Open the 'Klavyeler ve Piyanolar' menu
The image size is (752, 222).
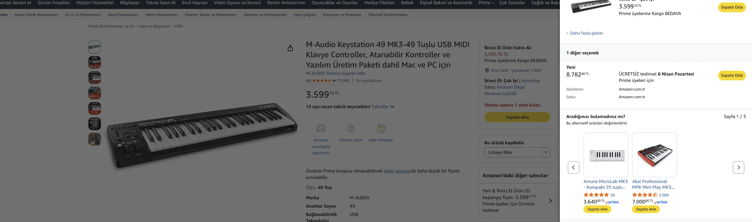click(342, 15)
